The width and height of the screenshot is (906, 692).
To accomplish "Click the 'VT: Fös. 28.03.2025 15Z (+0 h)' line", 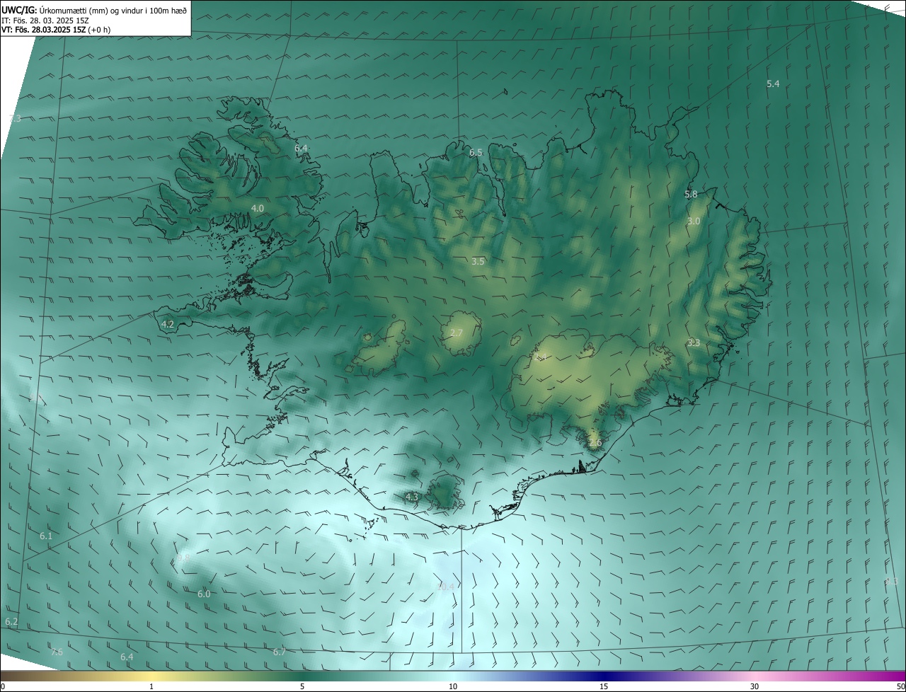I will (57, 30).
